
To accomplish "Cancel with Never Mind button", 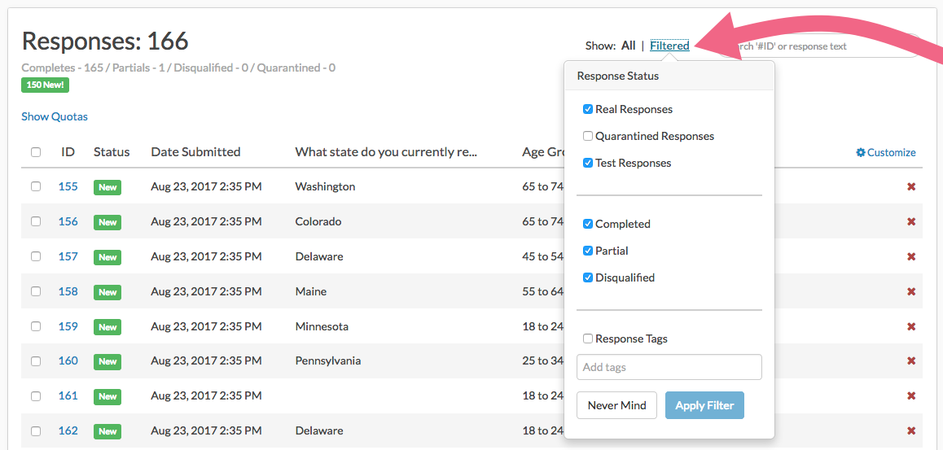I will click(616, 405).
